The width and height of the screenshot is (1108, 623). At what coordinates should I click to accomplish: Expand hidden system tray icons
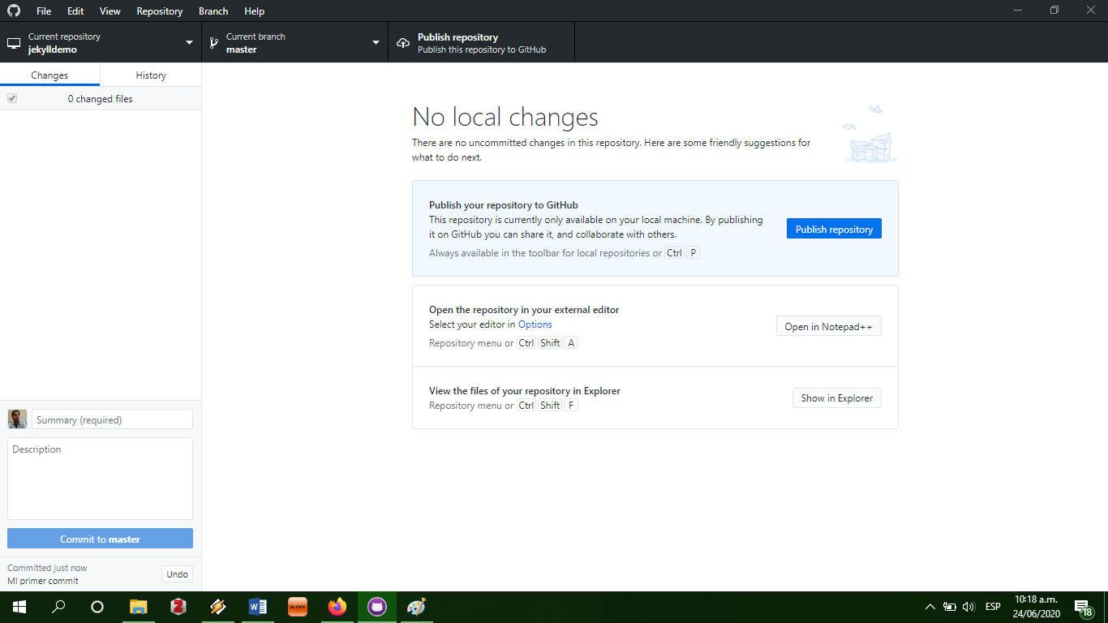tap(930, 607)
